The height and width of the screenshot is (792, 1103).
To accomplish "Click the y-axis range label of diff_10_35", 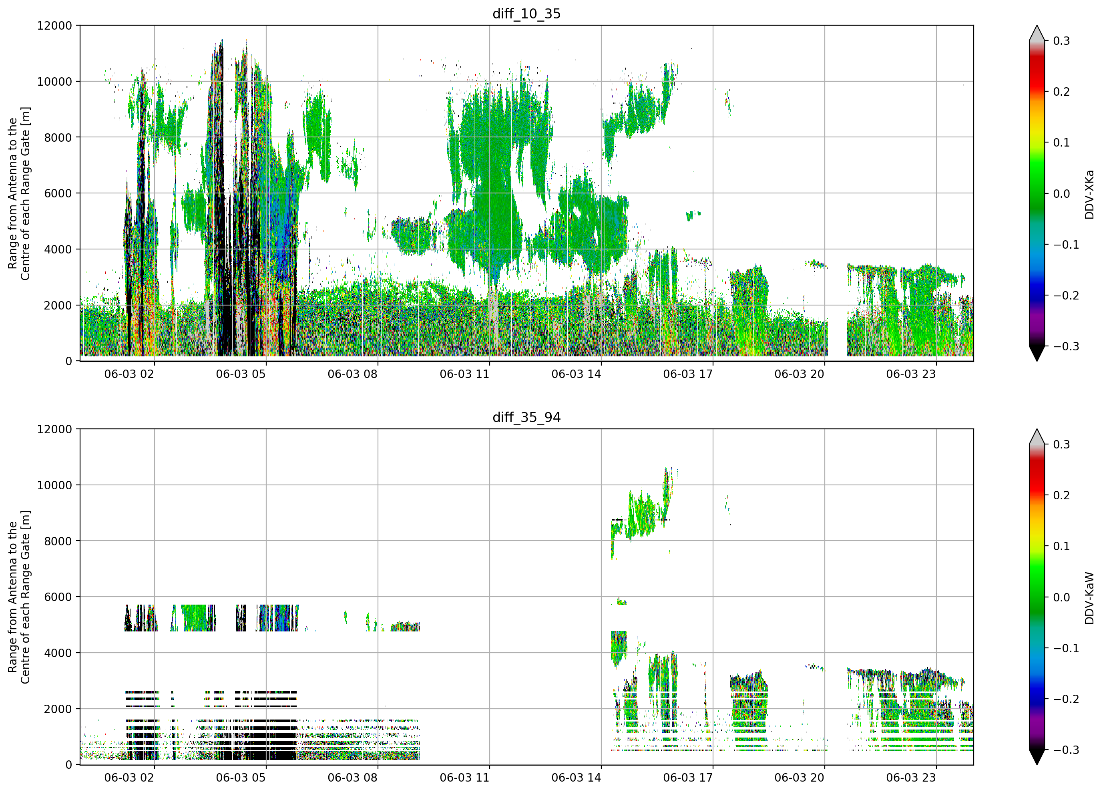I will (x=19, y=193).
